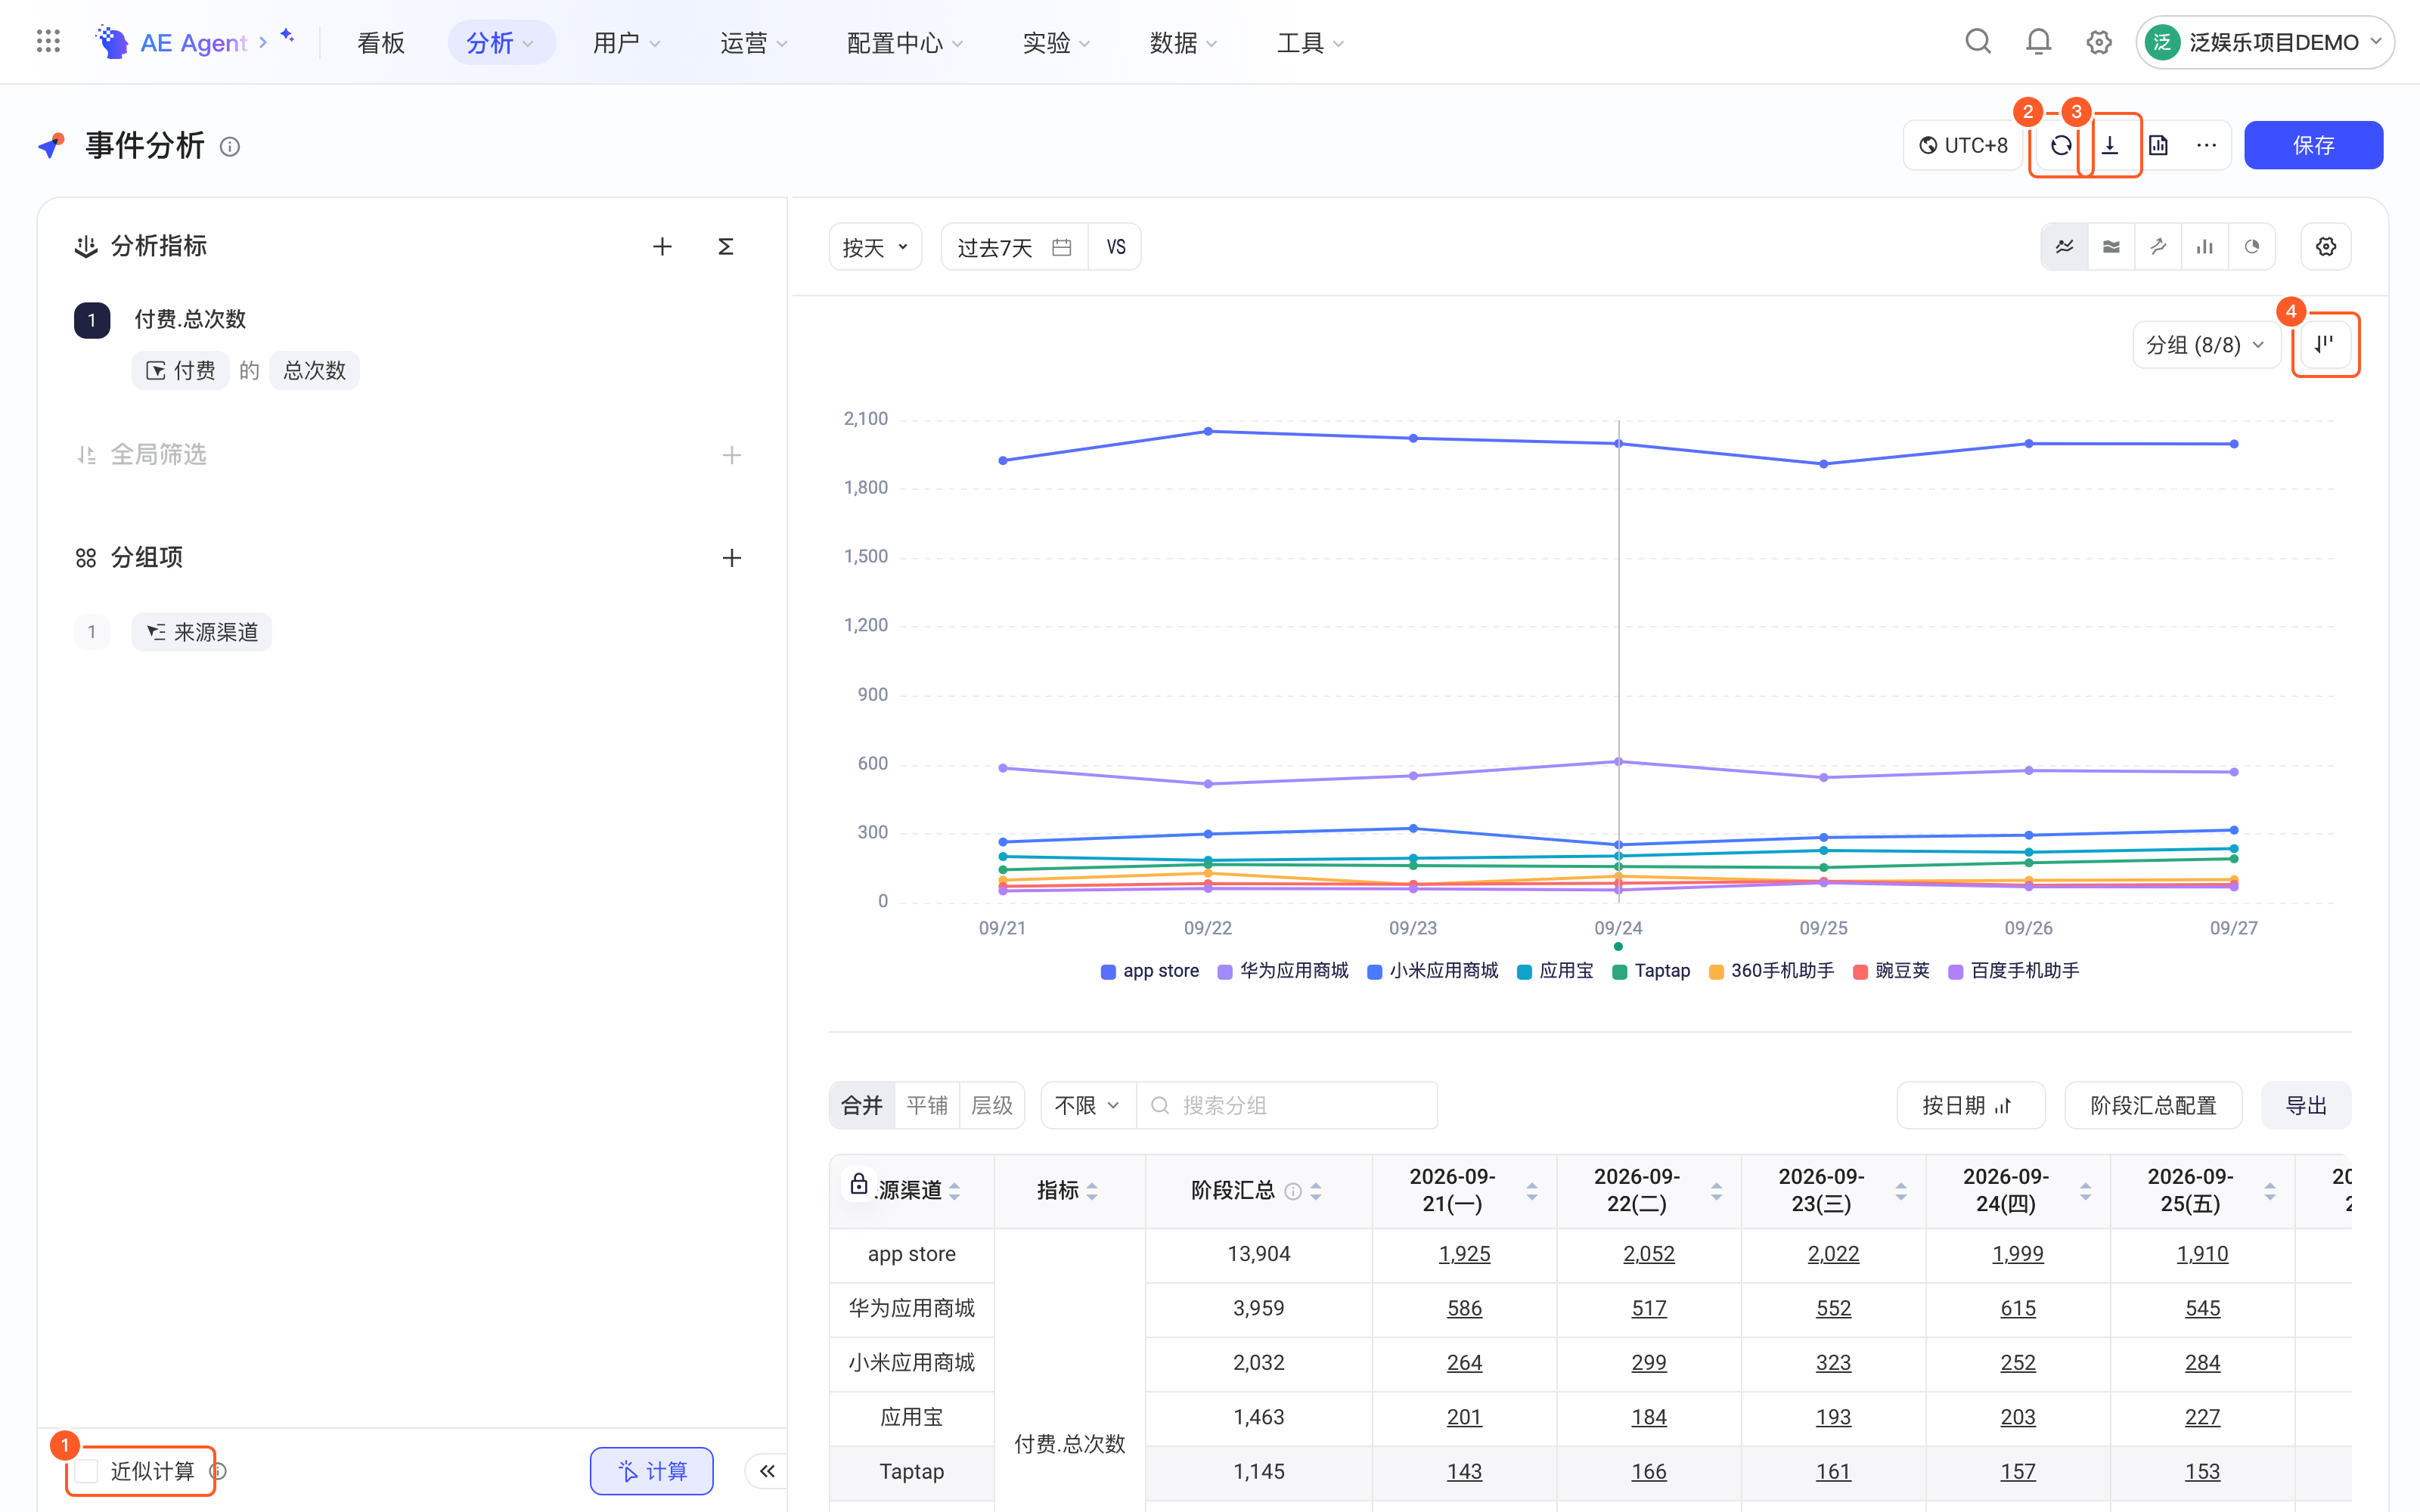Open the calendar date picker icon
Screen dimensions: 2420x1512
[1062, 247]
